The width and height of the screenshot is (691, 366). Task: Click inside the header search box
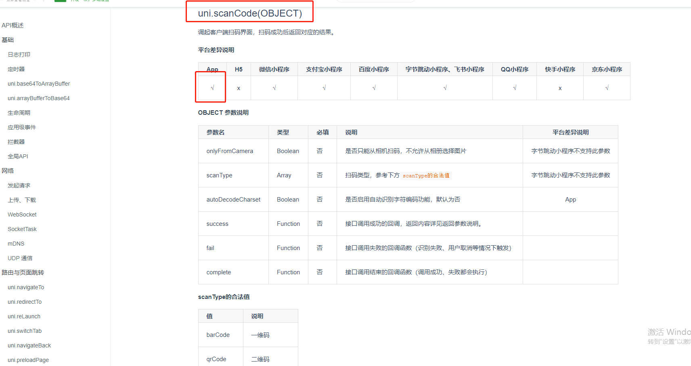click(x=375, y=1)
